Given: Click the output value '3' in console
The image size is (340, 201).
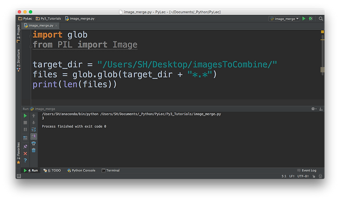Looking at the screenshot, I should pyautogui.click(x=43, y=118).
